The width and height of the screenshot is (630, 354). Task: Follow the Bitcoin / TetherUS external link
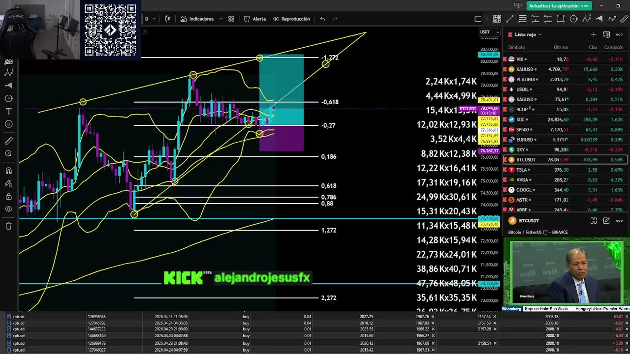tap(545, 232)
